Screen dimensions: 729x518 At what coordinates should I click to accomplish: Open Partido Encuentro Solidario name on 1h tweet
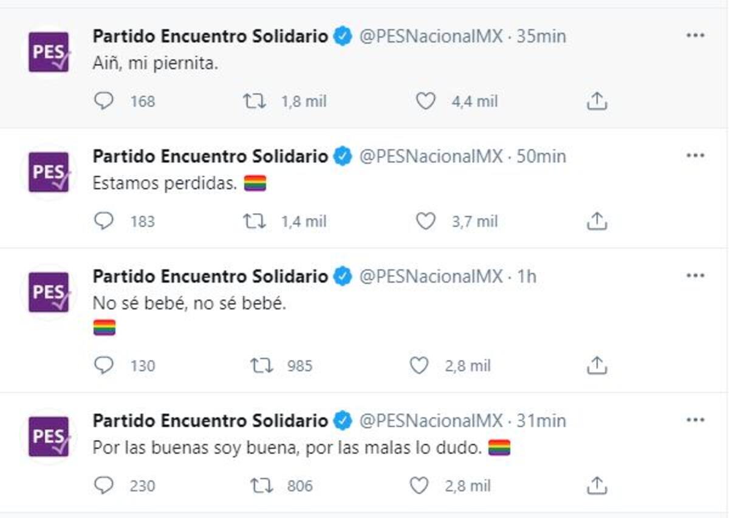[210, 276]
